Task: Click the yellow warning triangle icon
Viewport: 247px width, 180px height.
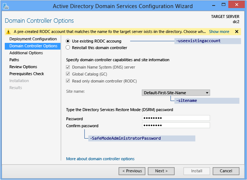Action: [8, 32]
